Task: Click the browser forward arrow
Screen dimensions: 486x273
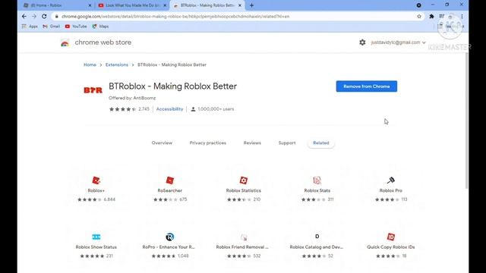Action: coord(34,17)
